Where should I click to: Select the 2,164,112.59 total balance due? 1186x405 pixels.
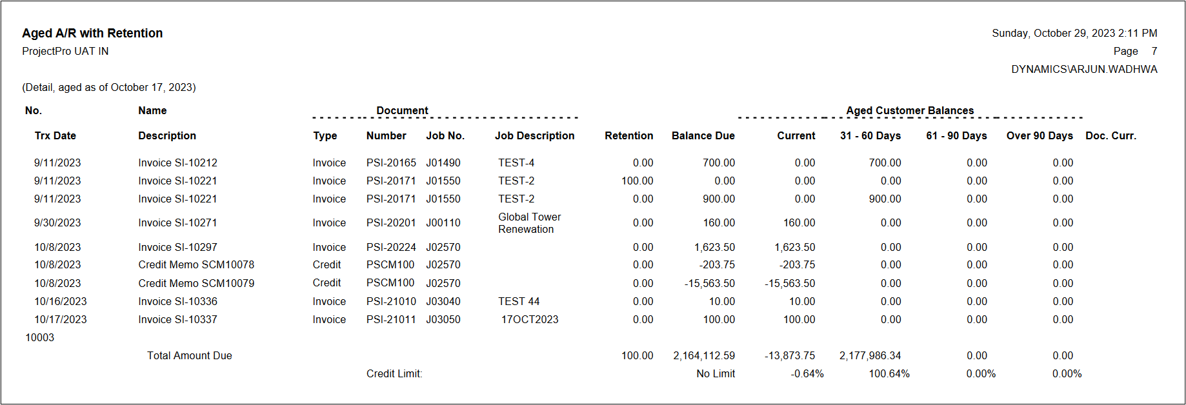[x=703, y=356]
